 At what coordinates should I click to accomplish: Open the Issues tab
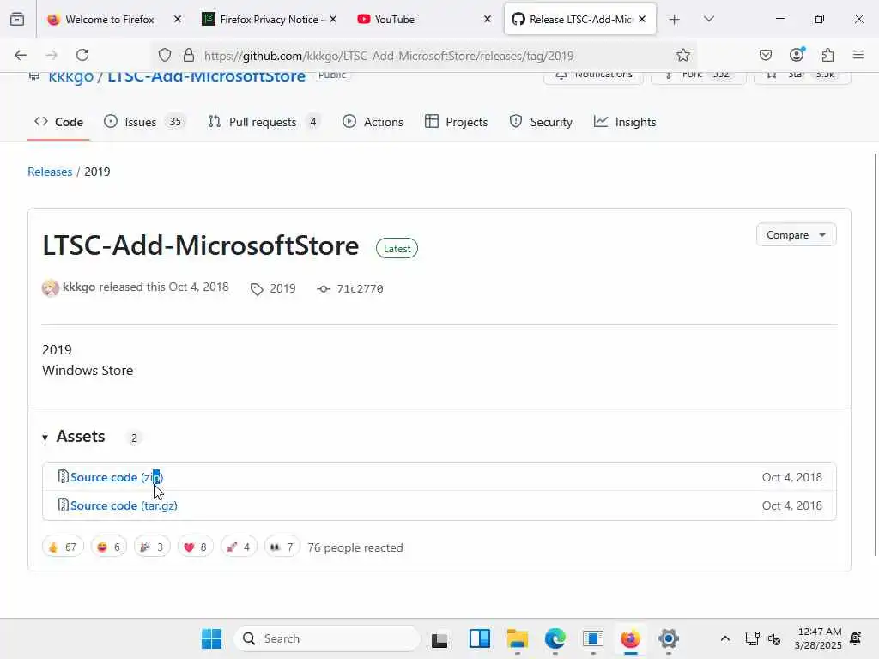tap(144, 122)
